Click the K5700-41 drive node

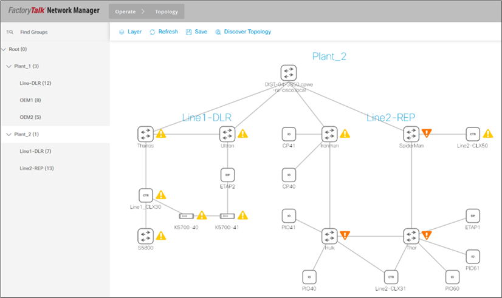(x=227, y=216)
